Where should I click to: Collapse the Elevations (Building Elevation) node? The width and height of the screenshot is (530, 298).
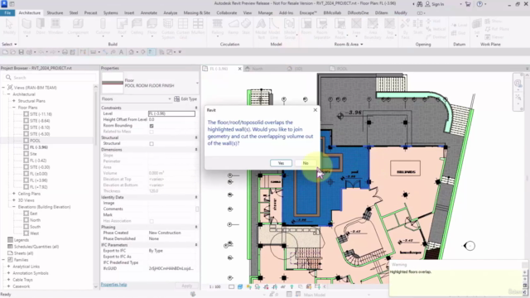(x=14, y=207)
